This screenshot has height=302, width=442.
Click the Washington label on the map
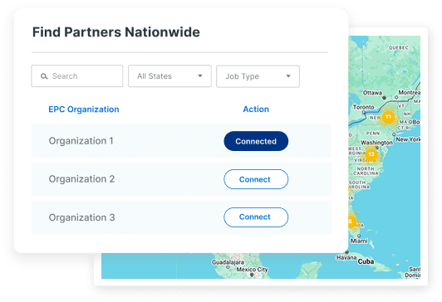coord(376,143)
